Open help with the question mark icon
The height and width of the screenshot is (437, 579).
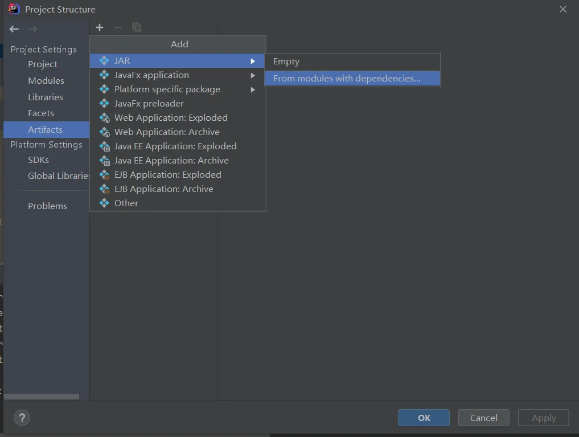[22, 418]
